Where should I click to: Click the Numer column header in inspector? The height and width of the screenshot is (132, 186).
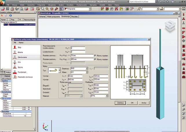pos(3,20)
